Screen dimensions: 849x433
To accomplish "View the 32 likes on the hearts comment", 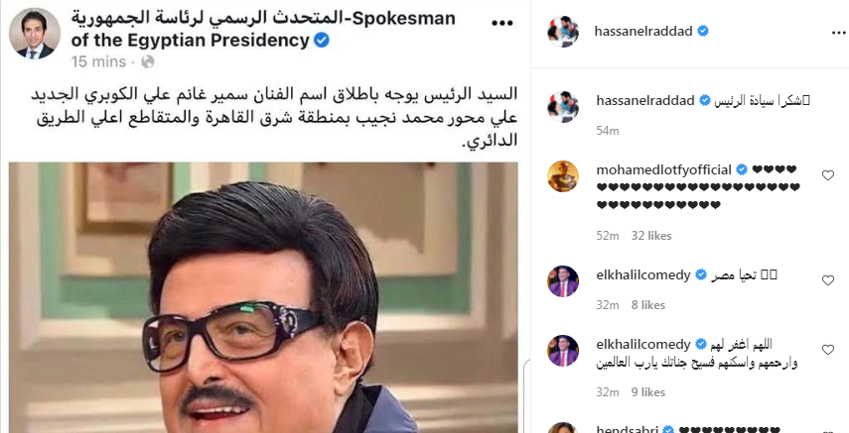I will (x=651, y=236).
